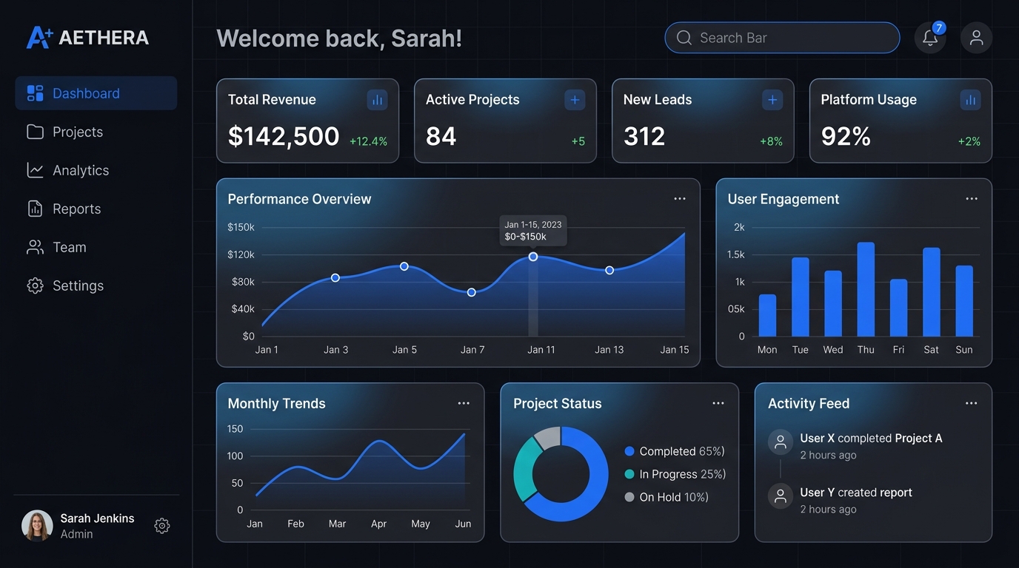Open the Dashboard sidebar item
The width and height of the screenshot is (1019, 568).
pos(96,93)
